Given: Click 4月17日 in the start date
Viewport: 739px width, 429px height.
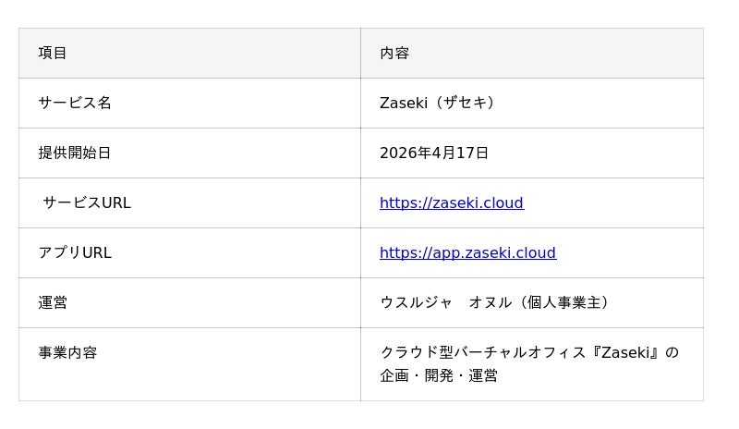Looking at the screenshot, I should 460,153.
